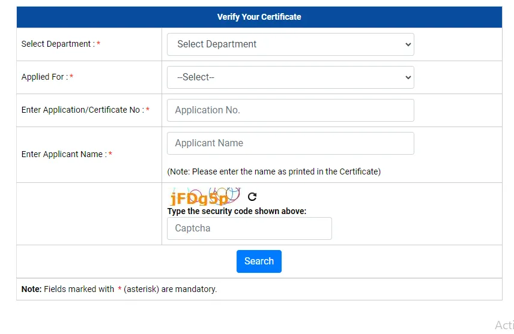Click the 'Type the security code' label
514x334 pixels.
pyautogui.click(x=237, y=211)
